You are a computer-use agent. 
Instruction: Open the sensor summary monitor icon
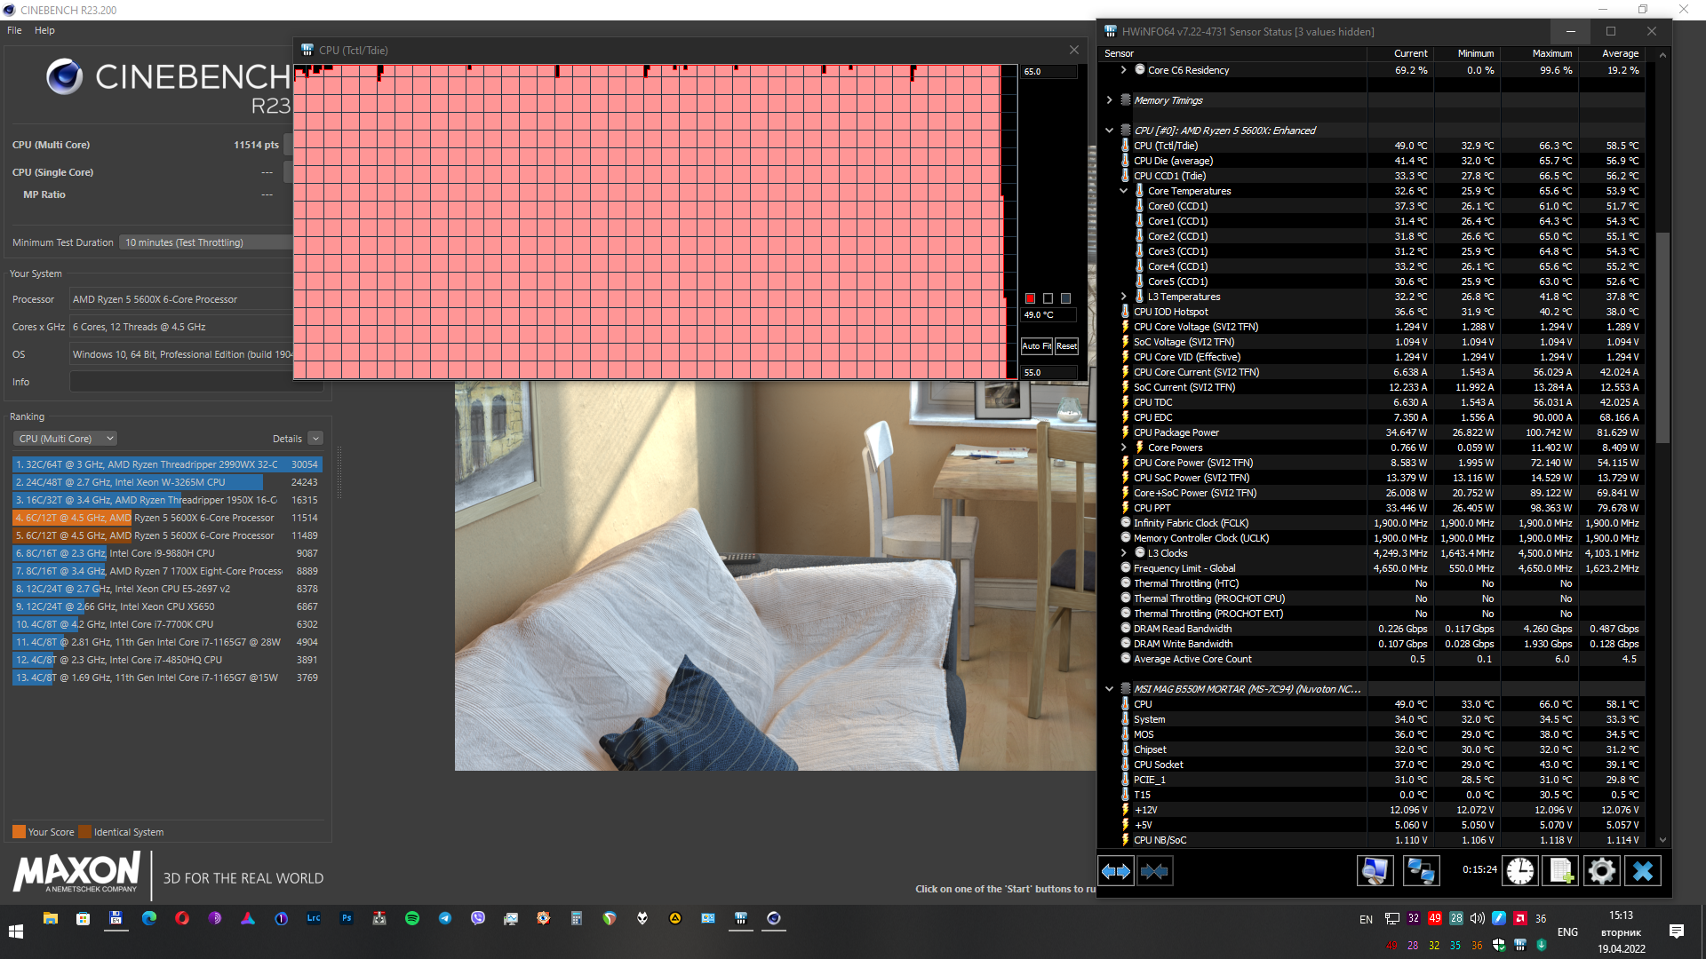tap(1375, 871)
